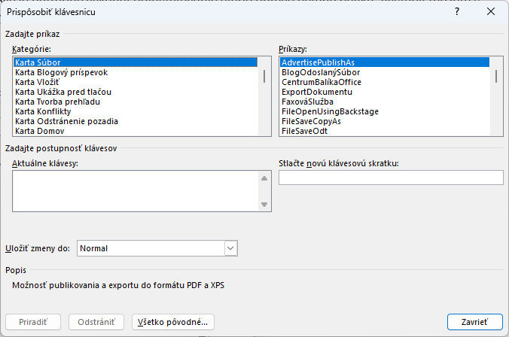Select 'FileSaveCopyAs' command
Screen dimensions: 509x337
311,121
